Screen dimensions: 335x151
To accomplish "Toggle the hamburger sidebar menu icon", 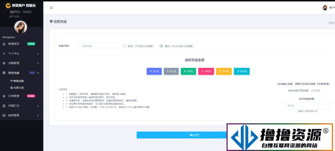I will (x=51, y=8).
